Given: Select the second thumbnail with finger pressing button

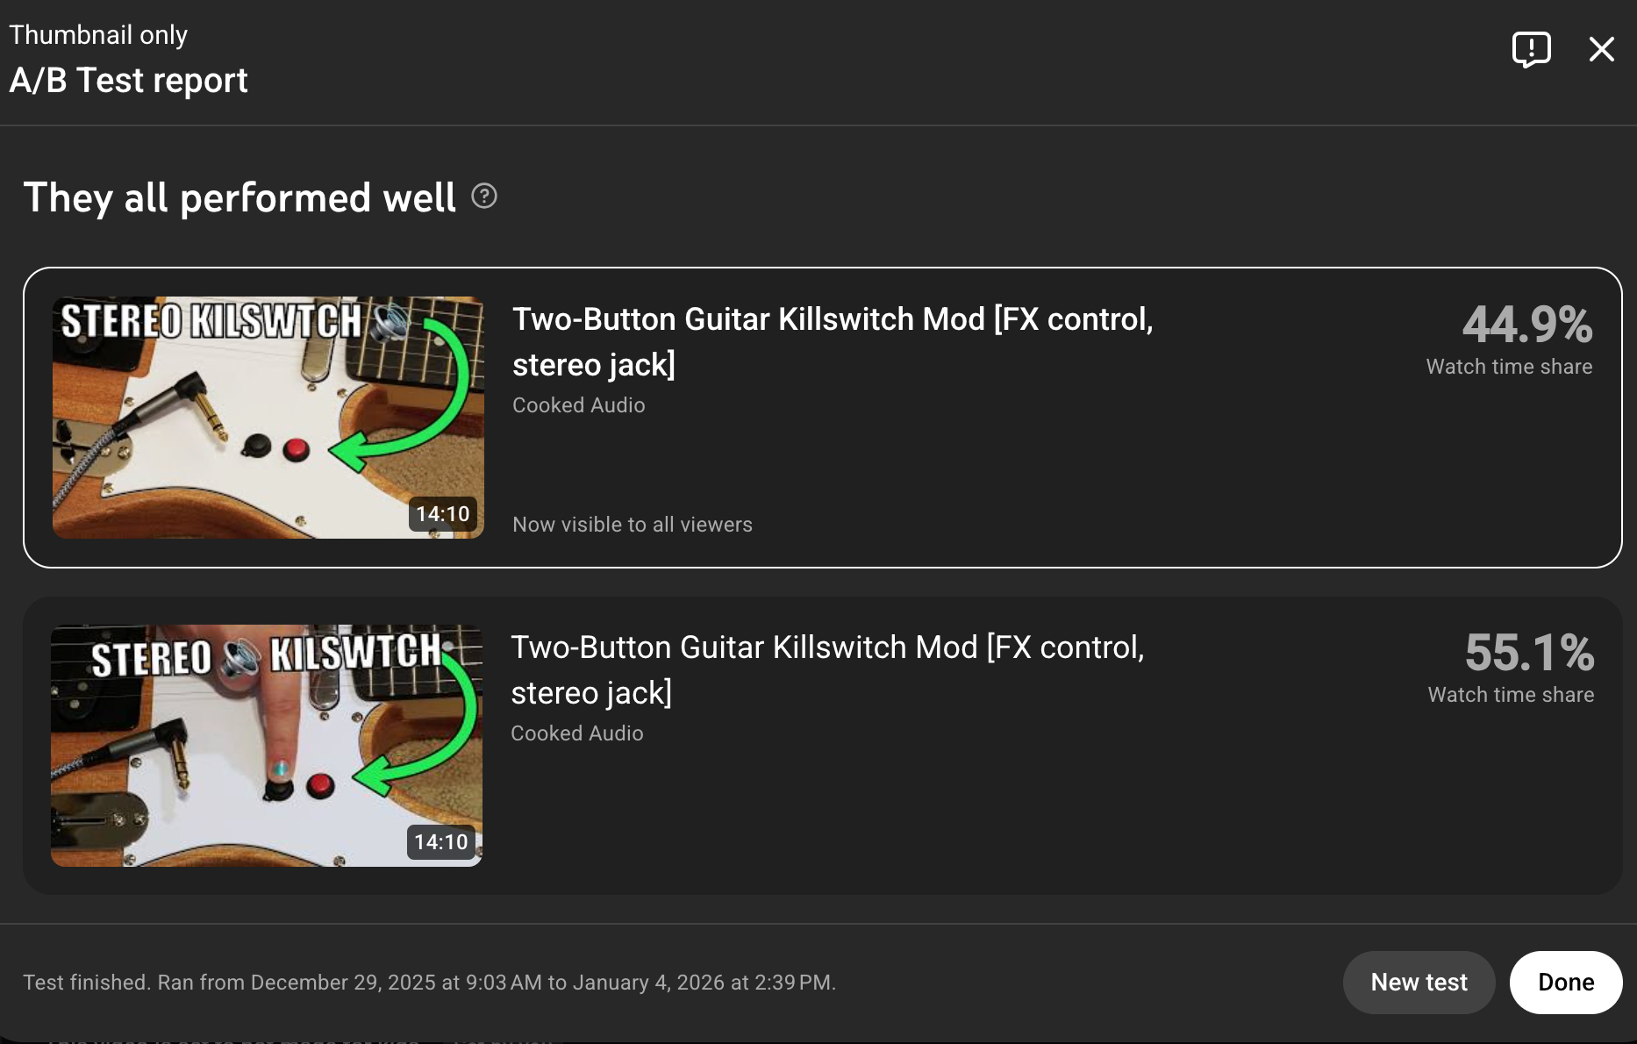Looking at the screenshot, I should click(x=267, y=746).
